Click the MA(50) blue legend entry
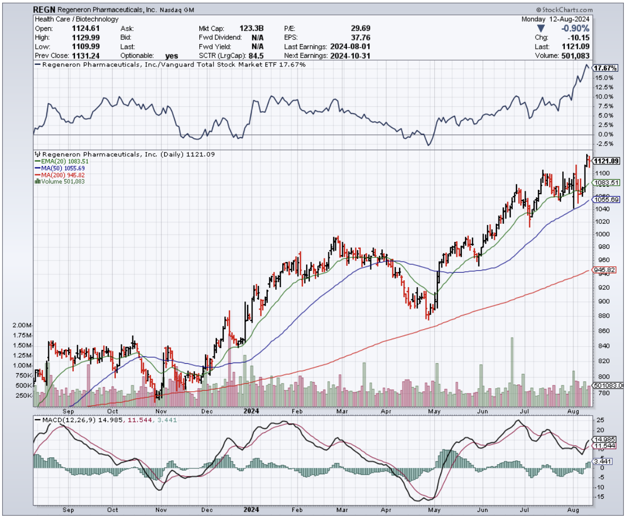Screen dimensions: 626x520 coord(60,168)
